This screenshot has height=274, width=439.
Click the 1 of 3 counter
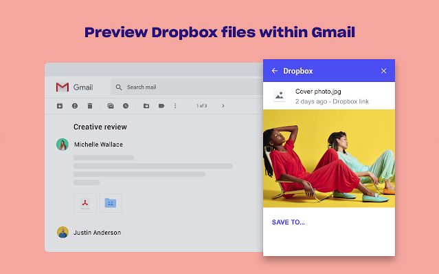point(201,106)
